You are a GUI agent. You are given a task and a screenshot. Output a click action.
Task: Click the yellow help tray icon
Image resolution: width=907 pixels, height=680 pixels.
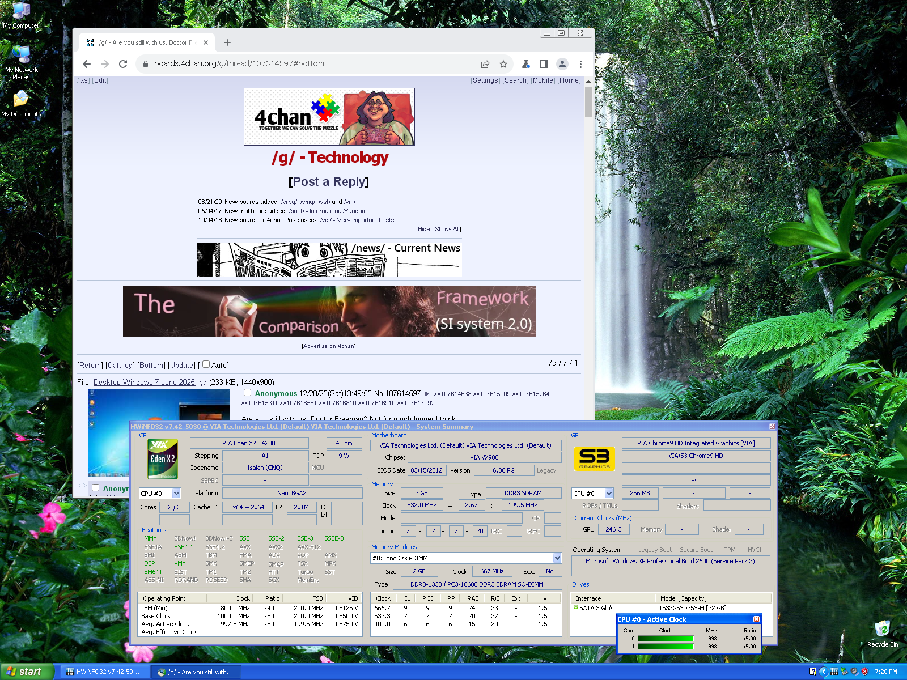coord(813,672)
